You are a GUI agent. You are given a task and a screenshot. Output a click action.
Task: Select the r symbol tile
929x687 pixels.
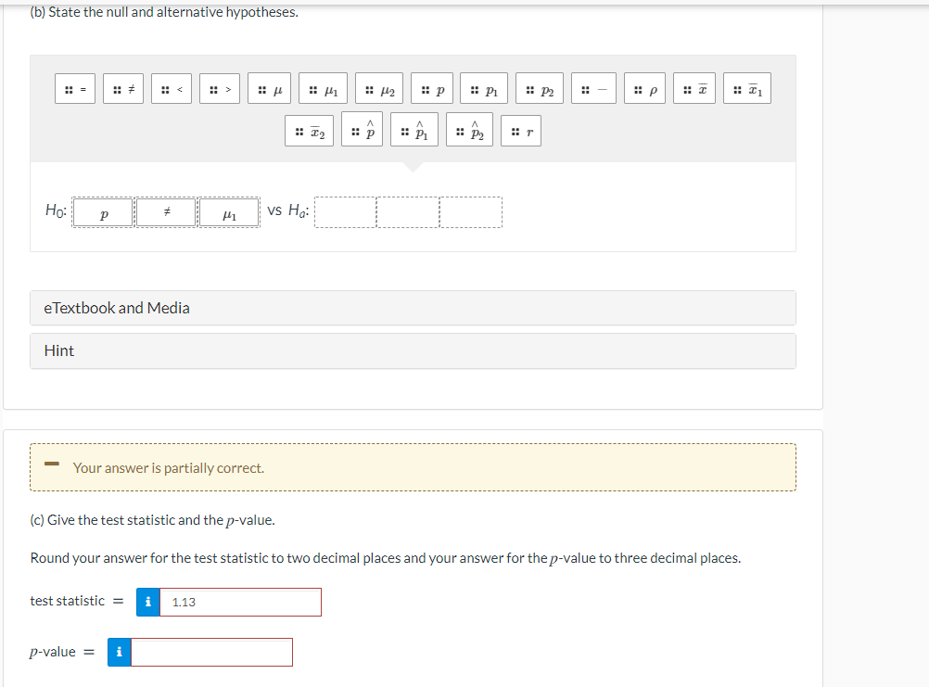coord(521,131)
